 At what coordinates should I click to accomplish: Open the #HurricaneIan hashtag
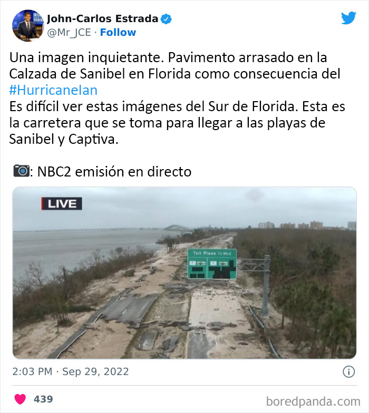click(x=53, y=90)
